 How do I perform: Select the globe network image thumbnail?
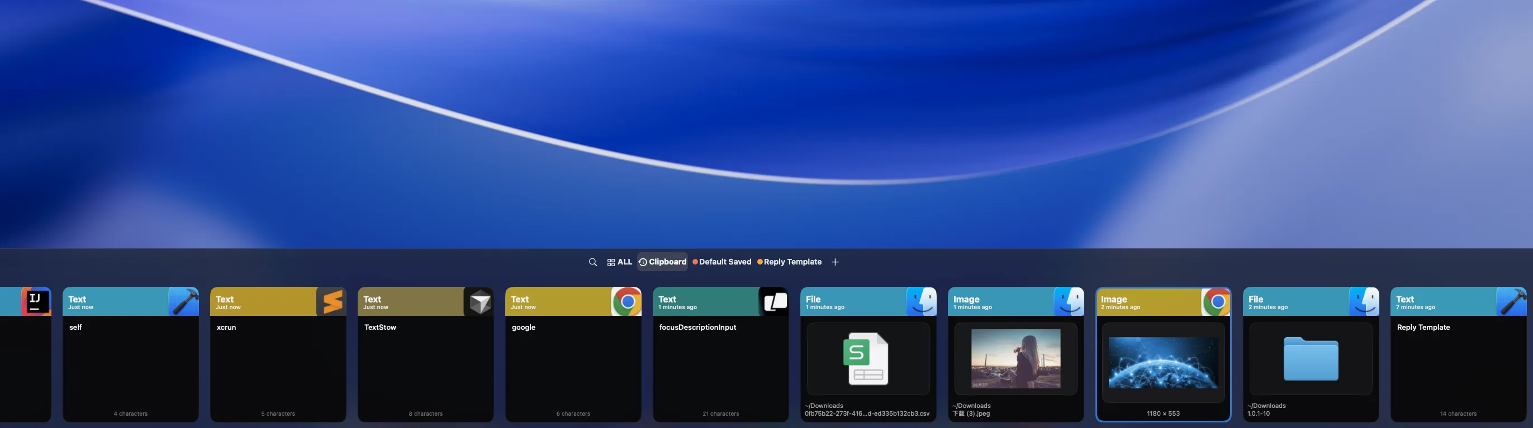click(1164, 363)
